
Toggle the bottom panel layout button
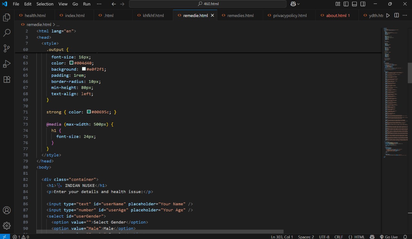click(x=354, y=4)
